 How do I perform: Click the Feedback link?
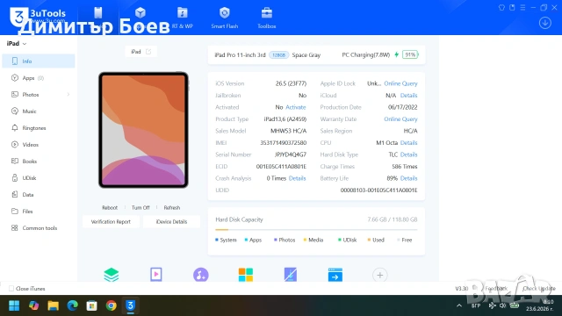coord(496,288)
